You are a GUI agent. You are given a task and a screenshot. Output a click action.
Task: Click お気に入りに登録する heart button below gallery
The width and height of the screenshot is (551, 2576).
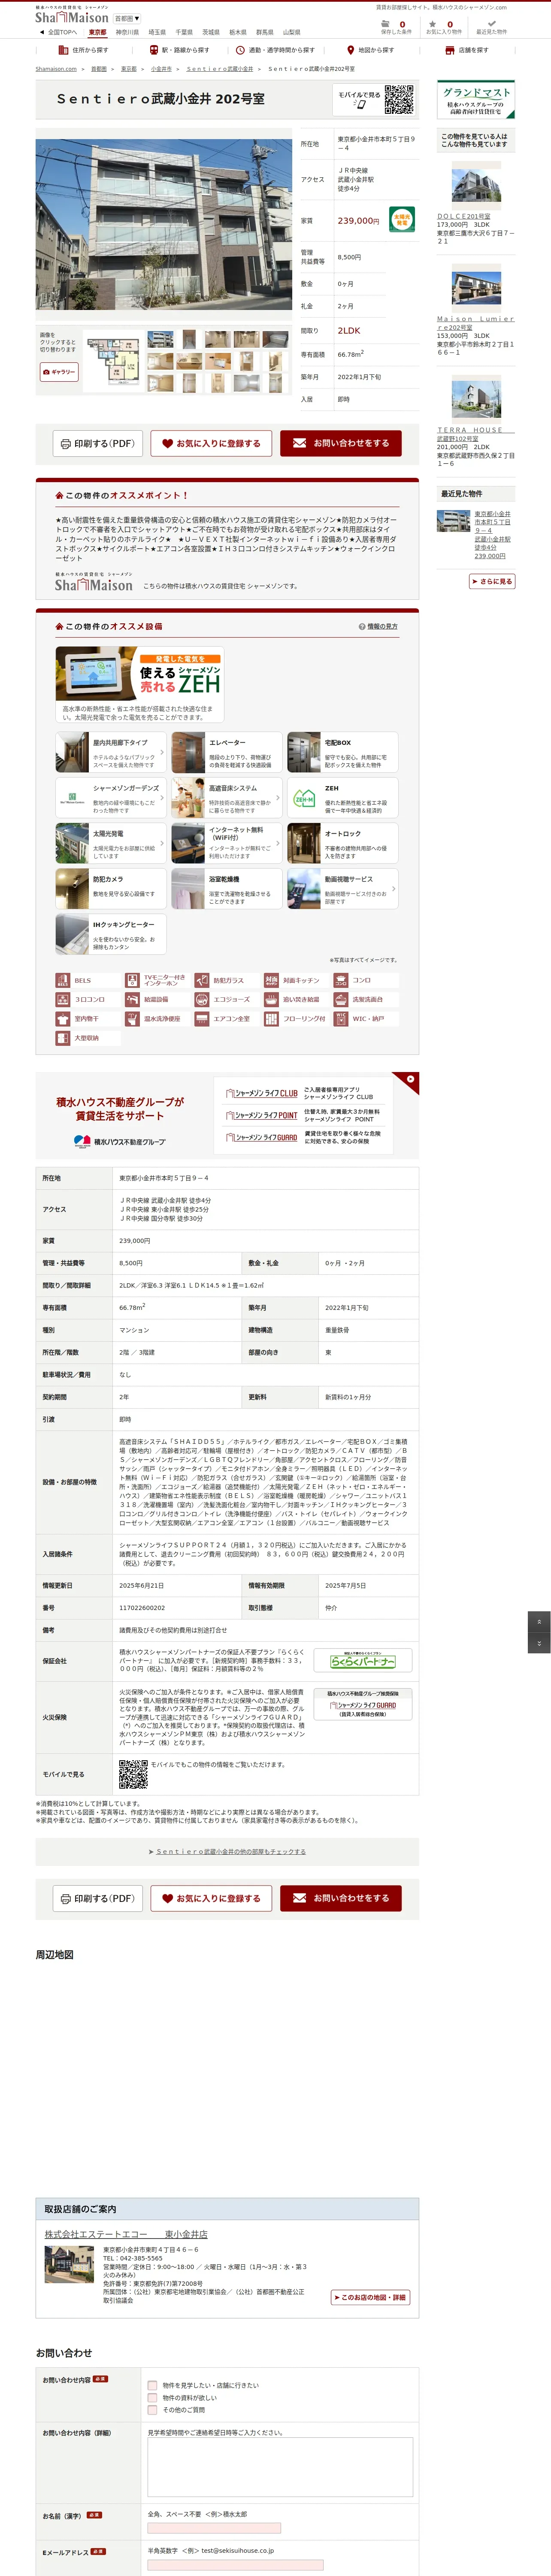point(211,443)
